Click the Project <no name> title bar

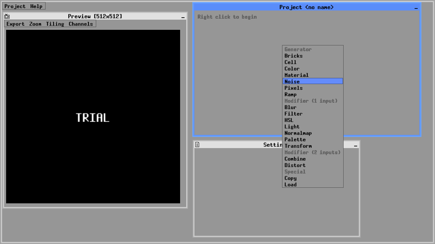(307, 7)
